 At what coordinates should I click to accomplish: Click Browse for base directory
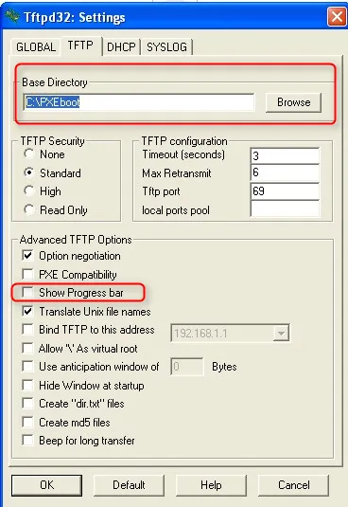pyautogui.click(x=293, y=102)
